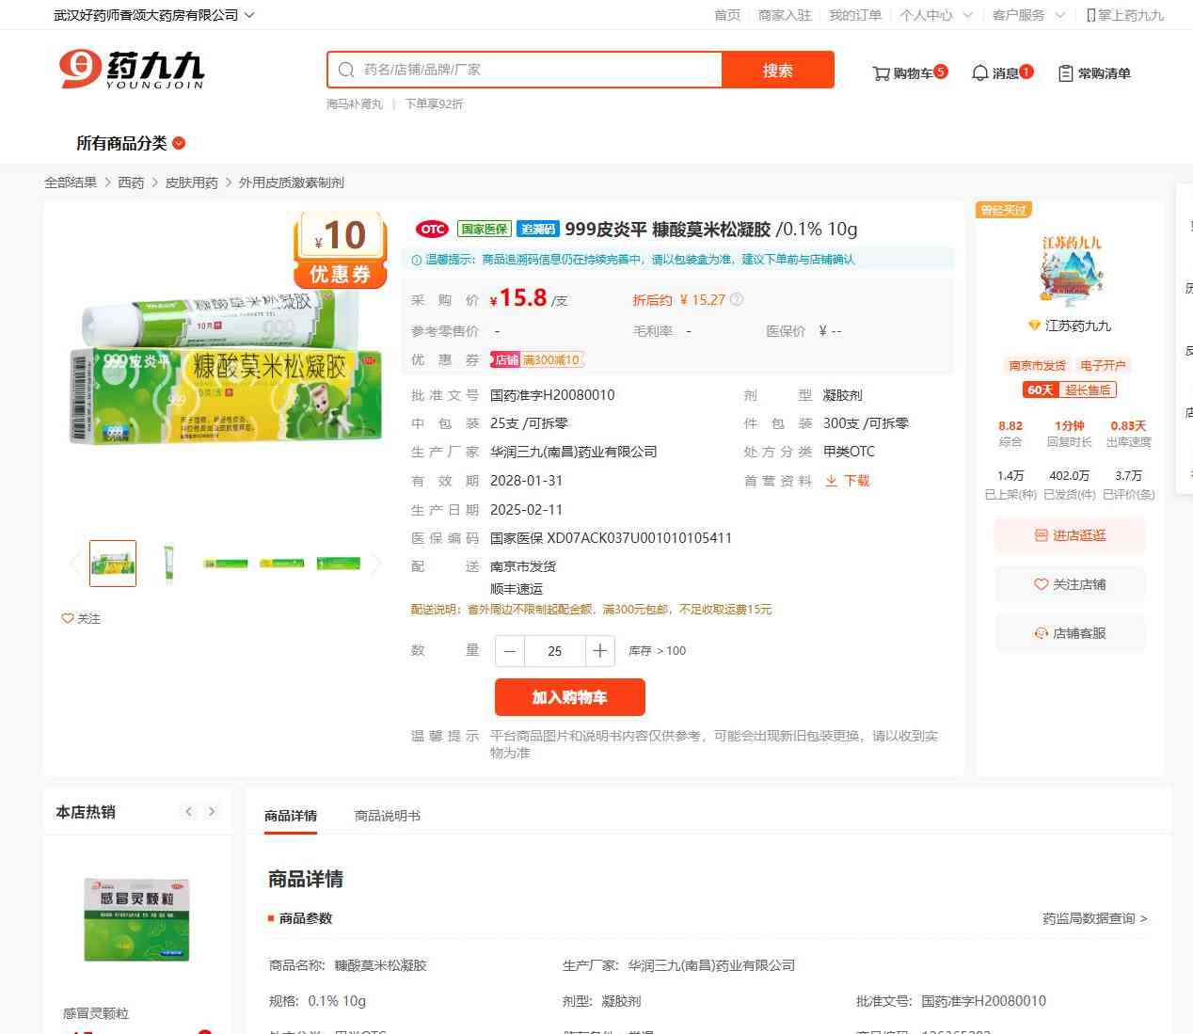The image size is (1193, 1034).
Task: Open the frequent purchase list icon
Action: (x=1065, y=73)
